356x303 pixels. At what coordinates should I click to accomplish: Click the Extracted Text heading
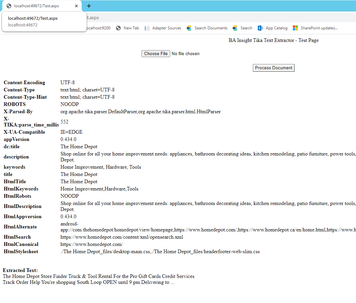pos(20,270)
